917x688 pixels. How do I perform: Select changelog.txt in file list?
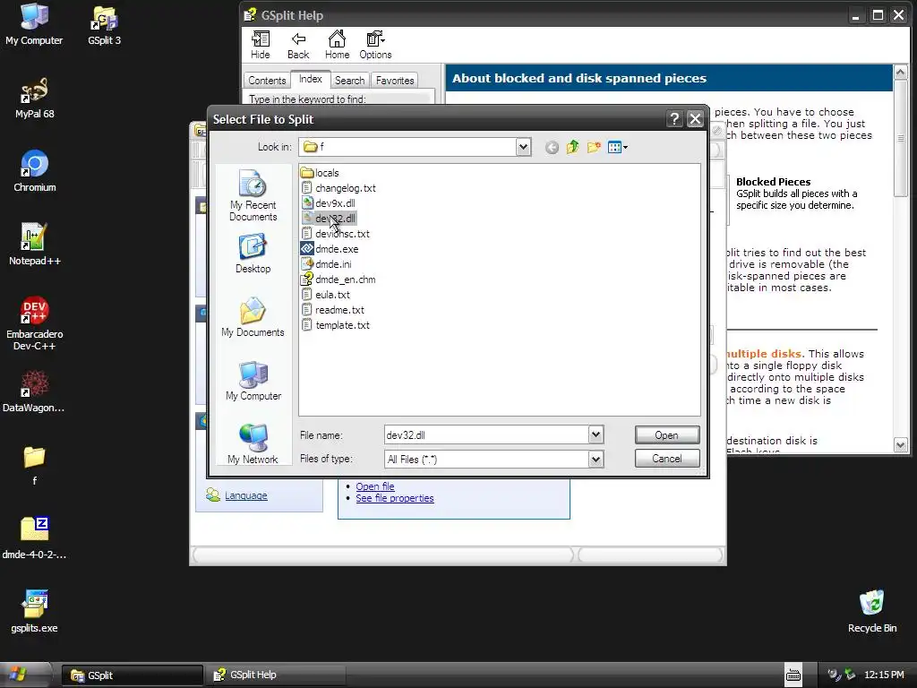coord(339,188)
